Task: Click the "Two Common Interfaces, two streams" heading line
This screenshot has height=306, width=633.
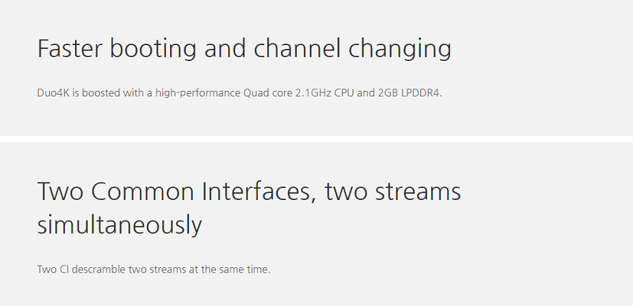Action: pyautogui.click(x=249, y=191)
